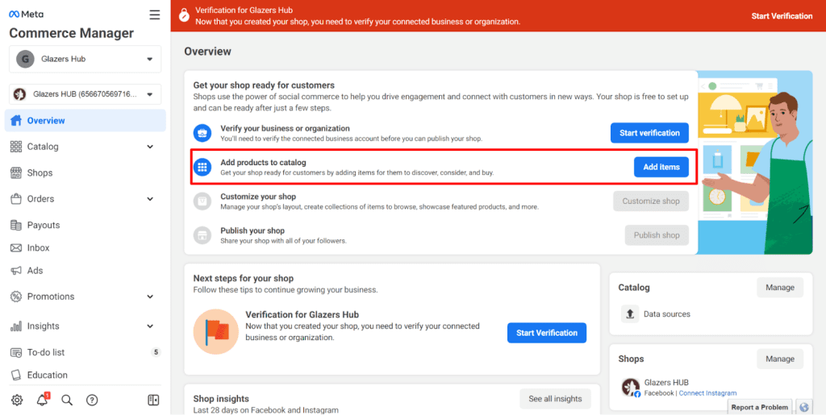Click Start Verification in the red banner
This screenshot has height=415, width=826.
click(x=782, y=16)
